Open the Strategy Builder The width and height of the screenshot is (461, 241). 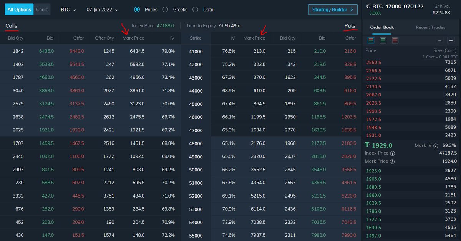[x=330, y=10]
